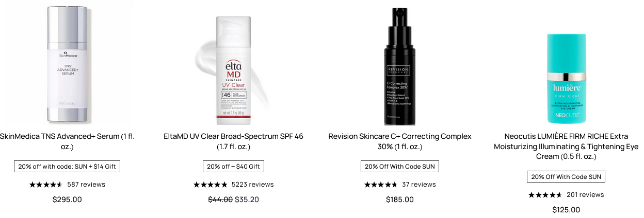Open the SkinMedica TNS Advanced+ Serum product image

[67, 63]
